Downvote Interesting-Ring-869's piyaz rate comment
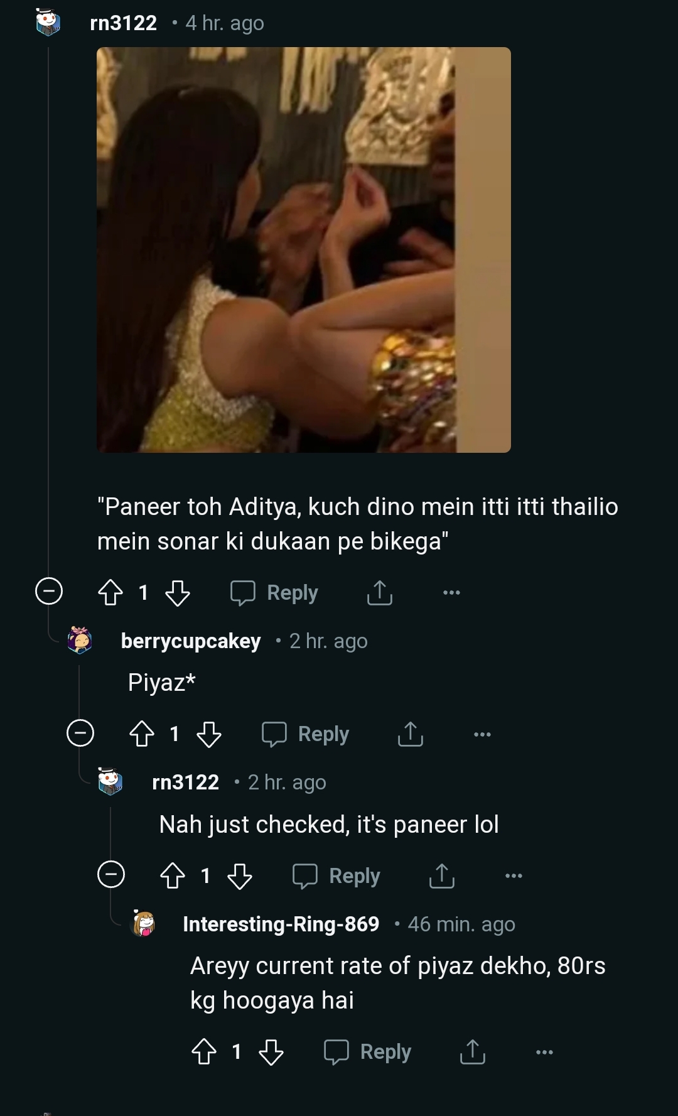Image resolution: width=678 pixels, height=1116 pixels. (271, 1052)
